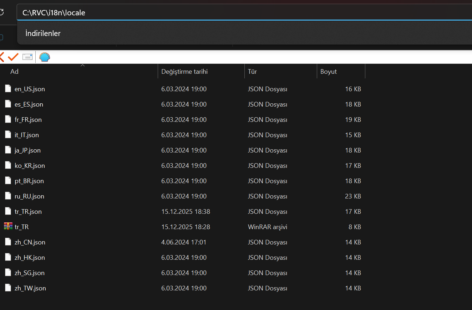Click the 14 KB size of zh_HK.json

pyautogui.click(x=353, y=258)
